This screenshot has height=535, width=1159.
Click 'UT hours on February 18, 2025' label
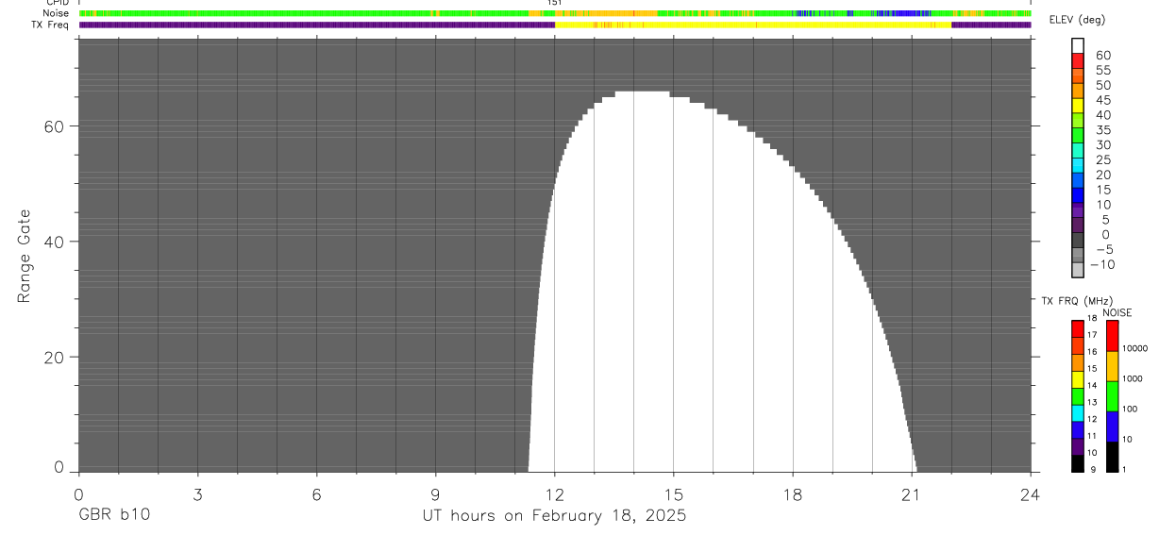tap(554, 516)
